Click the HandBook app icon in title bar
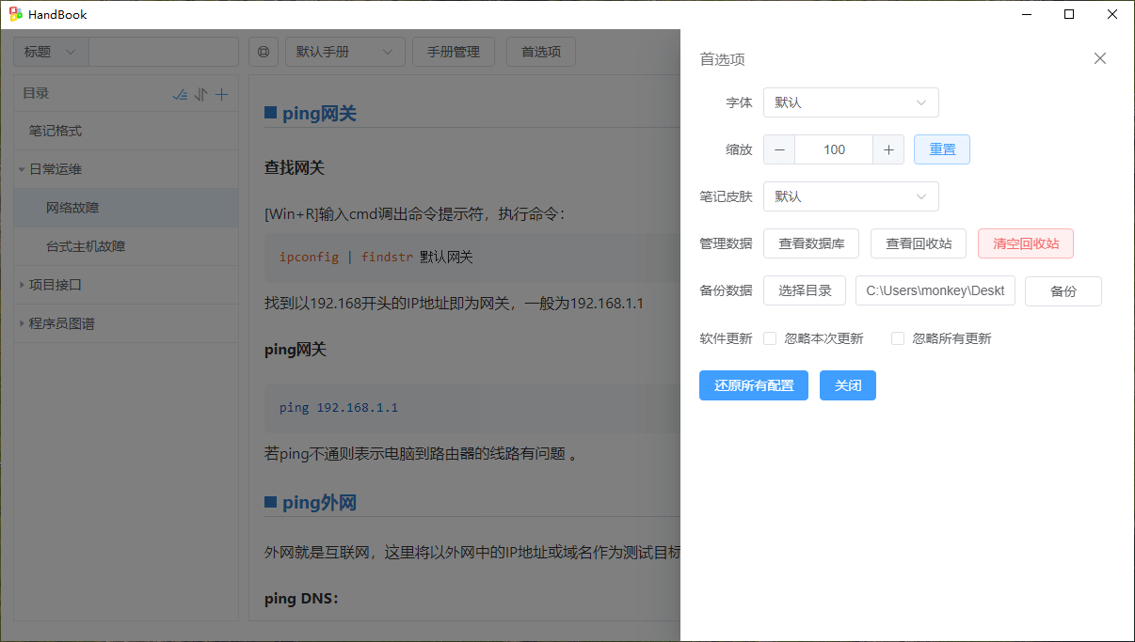The image size is (1135, 642). tap(16, 14)
